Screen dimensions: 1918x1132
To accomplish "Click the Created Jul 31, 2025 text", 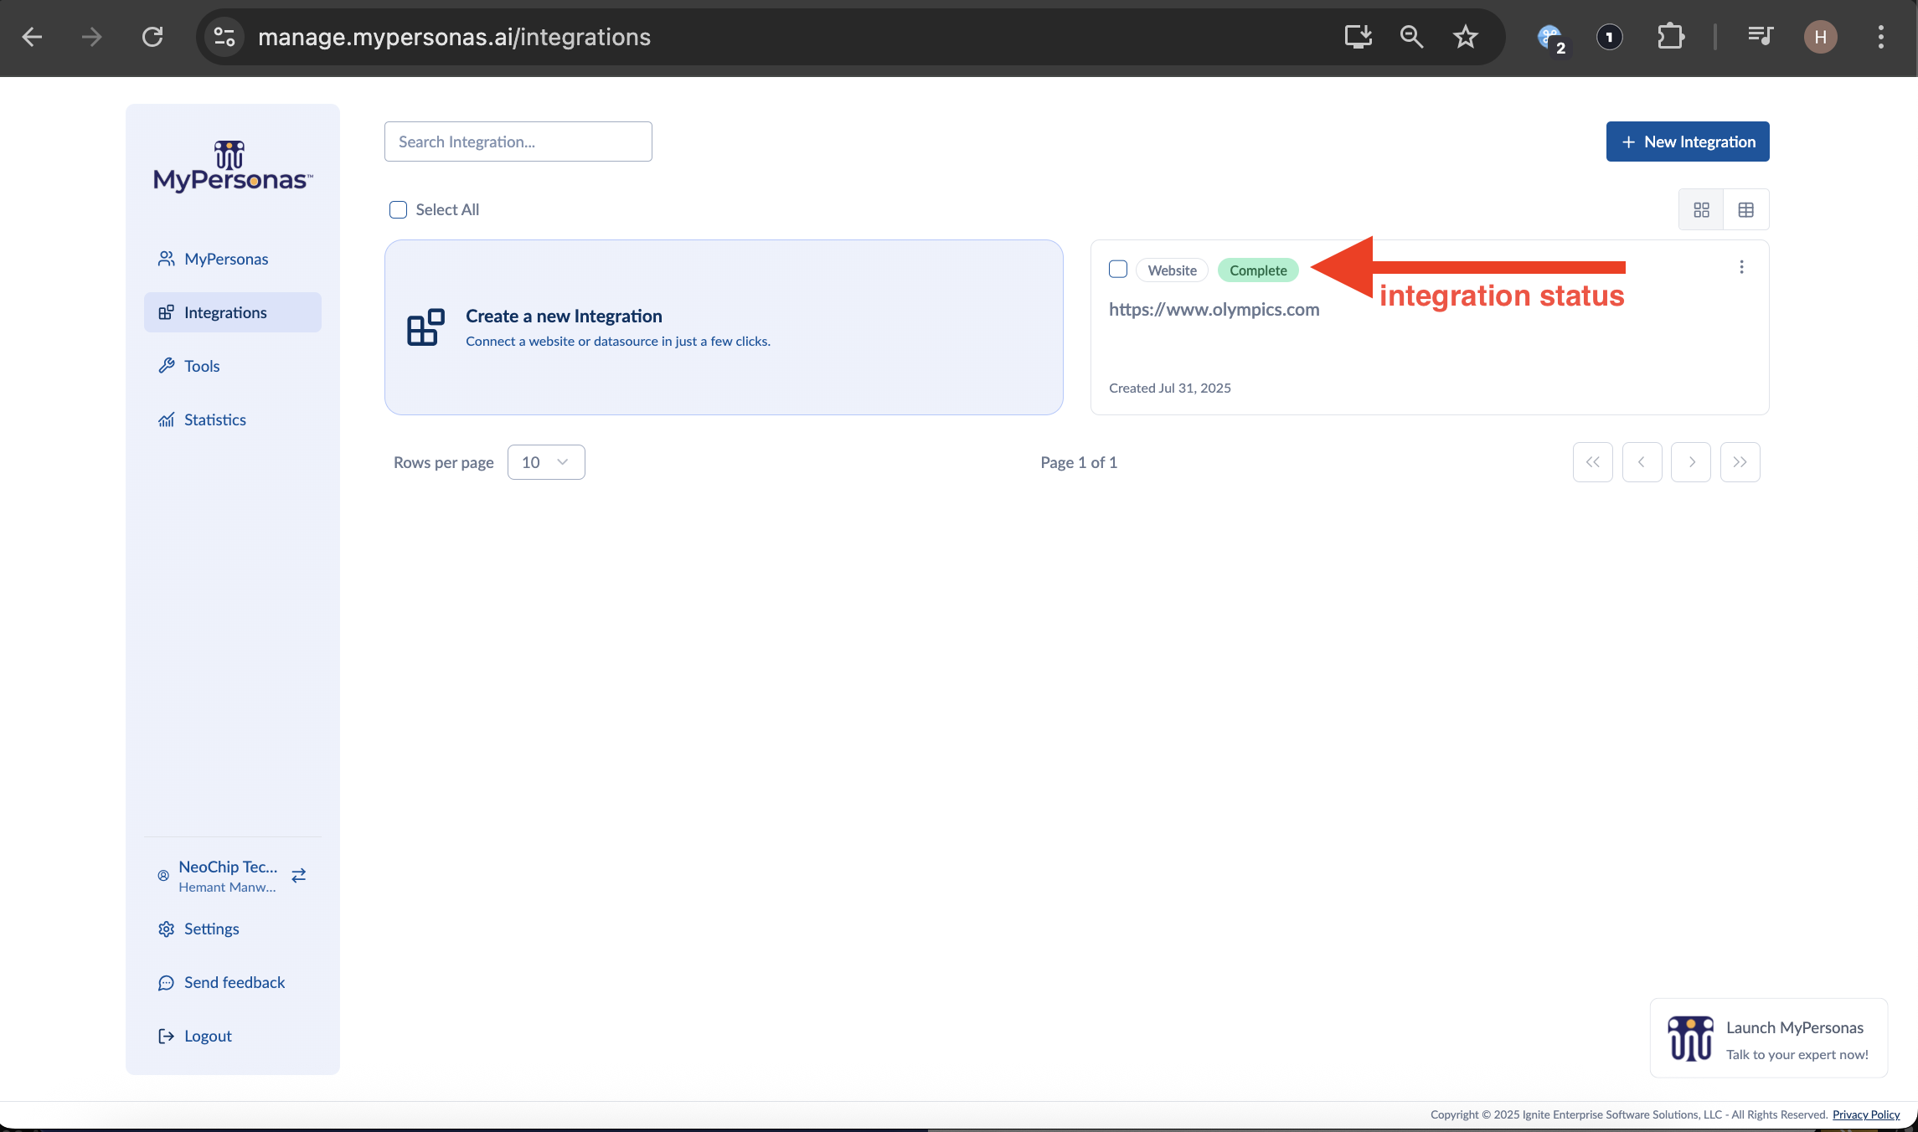I will click(x=1170, y=388).
